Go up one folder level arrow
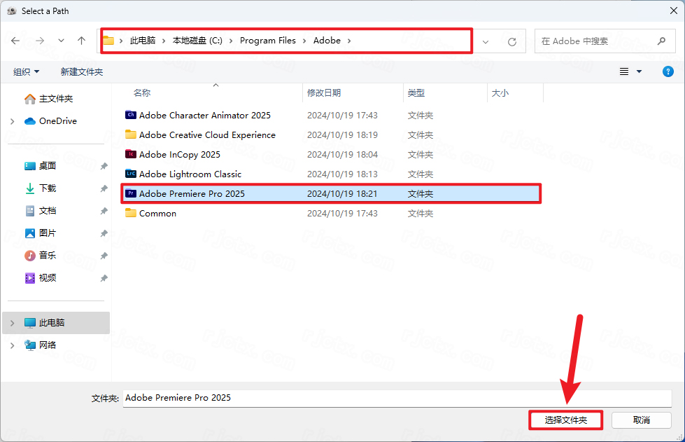This screenshot has width=685, height=442. [81, 41]
